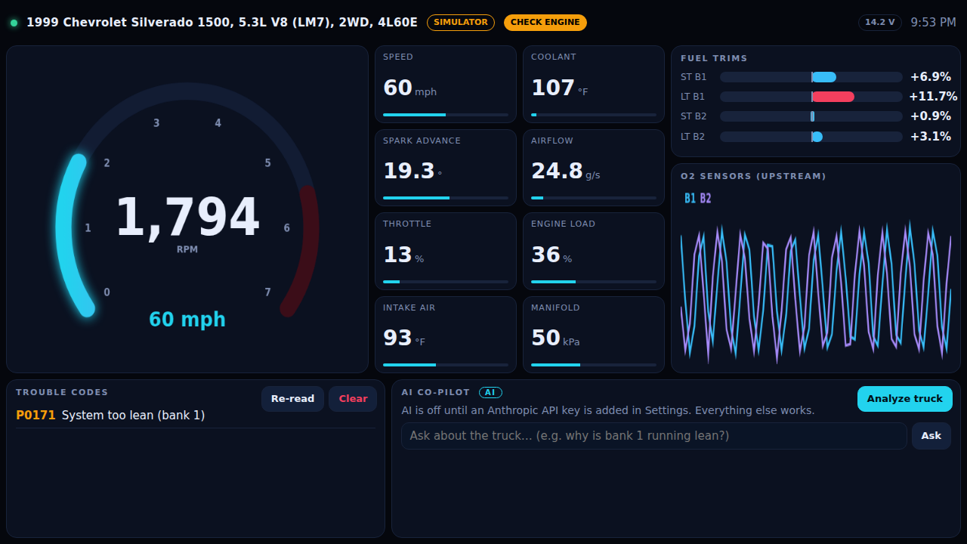Click the MANIFOLD 50 kPa card
The height and width of the screenshot is (544, 967).
[594, 335]
